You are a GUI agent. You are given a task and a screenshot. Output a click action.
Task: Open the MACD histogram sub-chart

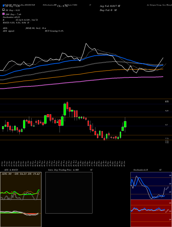pyautogui.click(x=21, y=213)
